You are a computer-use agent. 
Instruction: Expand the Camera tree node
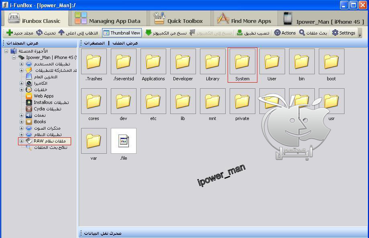click(21, 83)
